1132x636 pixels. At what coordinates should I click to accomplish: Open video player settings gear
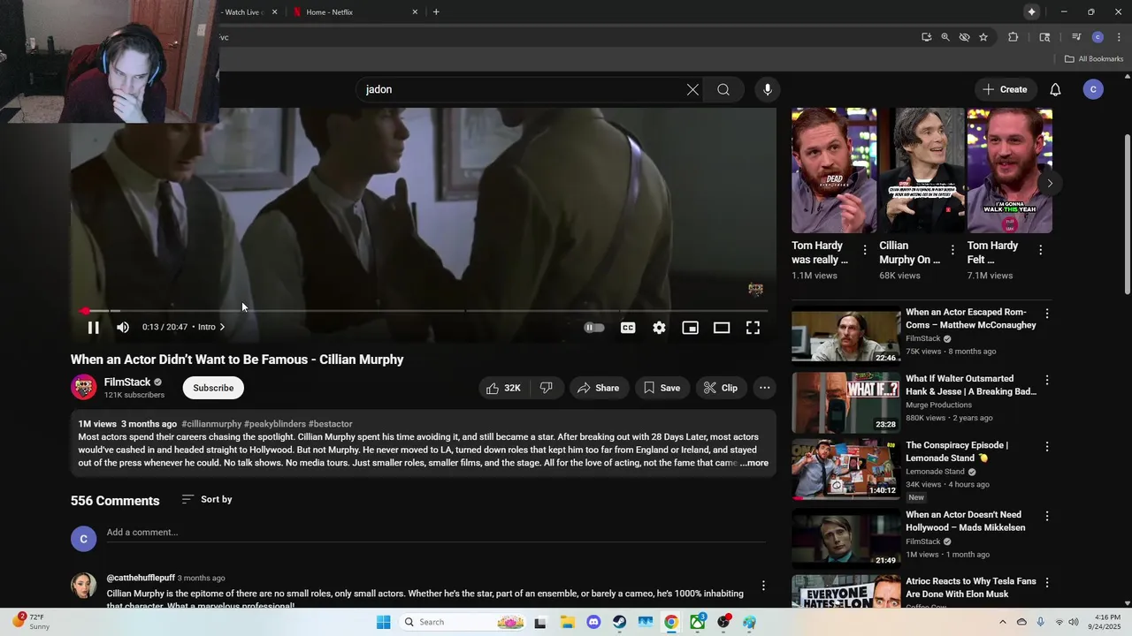click(659, 328)
